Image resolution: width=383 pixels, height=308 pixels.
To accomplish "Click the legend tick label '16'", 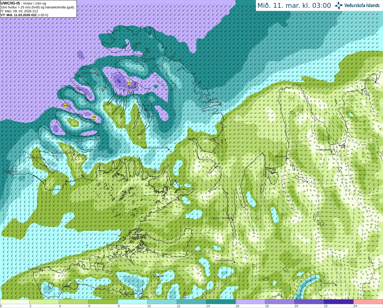I will click(x=237, y=306).
